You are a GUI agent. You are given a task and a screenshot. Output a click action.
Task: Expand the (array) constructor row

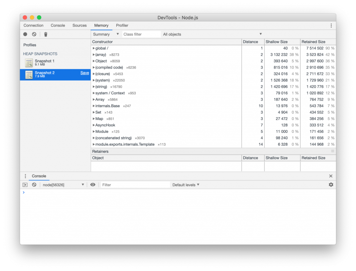[94, 55]
